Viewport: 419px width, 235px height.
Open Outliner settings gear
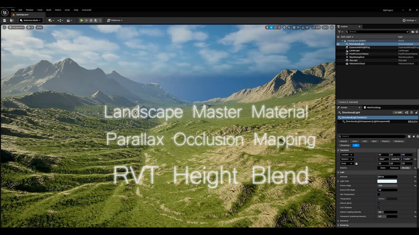[417, 32]
